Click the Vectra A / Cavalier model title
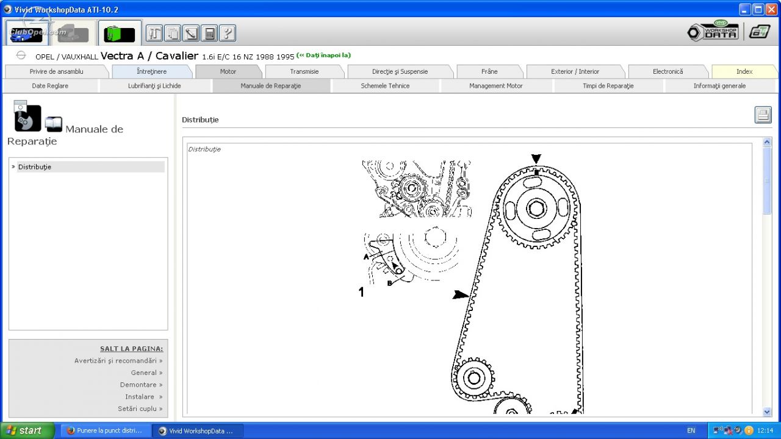Screen dimensions: 781x439 coord(149,55)
